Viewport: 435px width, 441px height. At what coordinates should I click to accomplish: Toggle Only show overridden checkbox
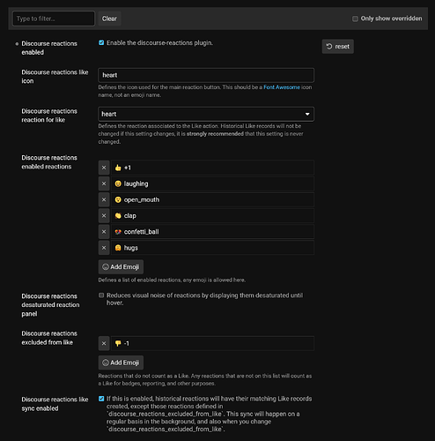click(355, 19)
